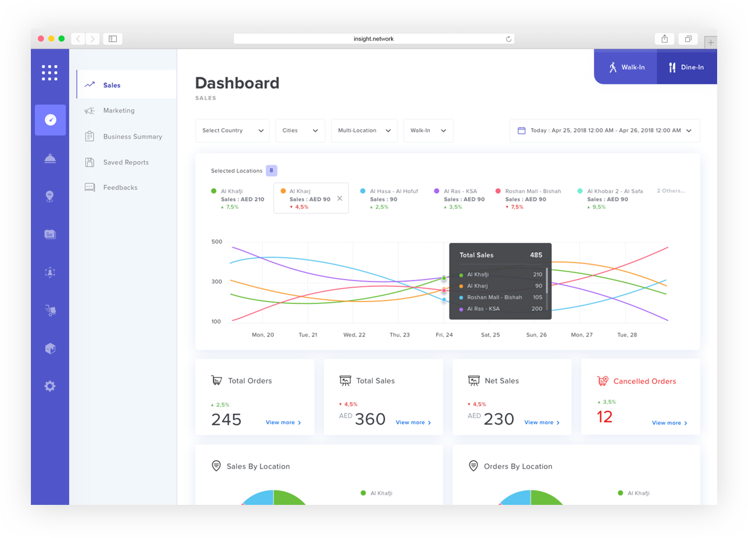Screen dimensions: 748x538
Task: Remove Al Kharj location with X
Action: (x=340, y=199)
